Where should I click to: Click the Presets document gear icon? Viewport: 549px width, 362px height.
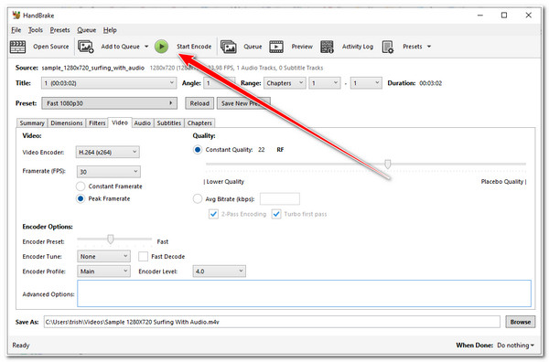coord(388,47)
